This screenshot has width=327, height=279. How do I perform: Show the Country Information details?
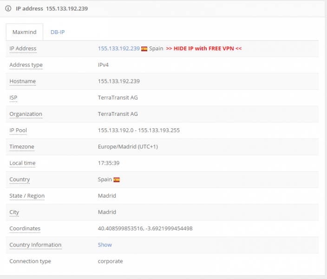tap(105, 245)
